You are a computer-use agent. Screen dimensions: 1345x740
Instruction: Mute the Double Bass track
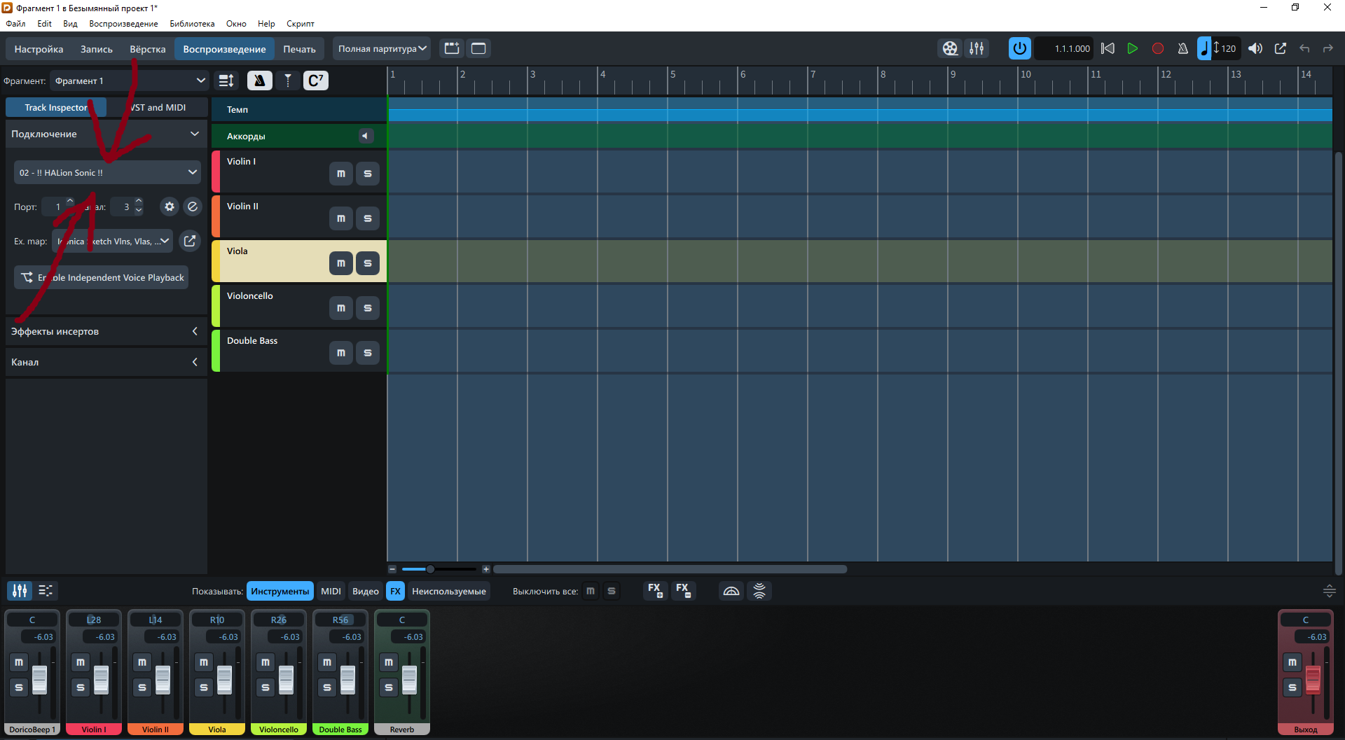tap(341, 353)
